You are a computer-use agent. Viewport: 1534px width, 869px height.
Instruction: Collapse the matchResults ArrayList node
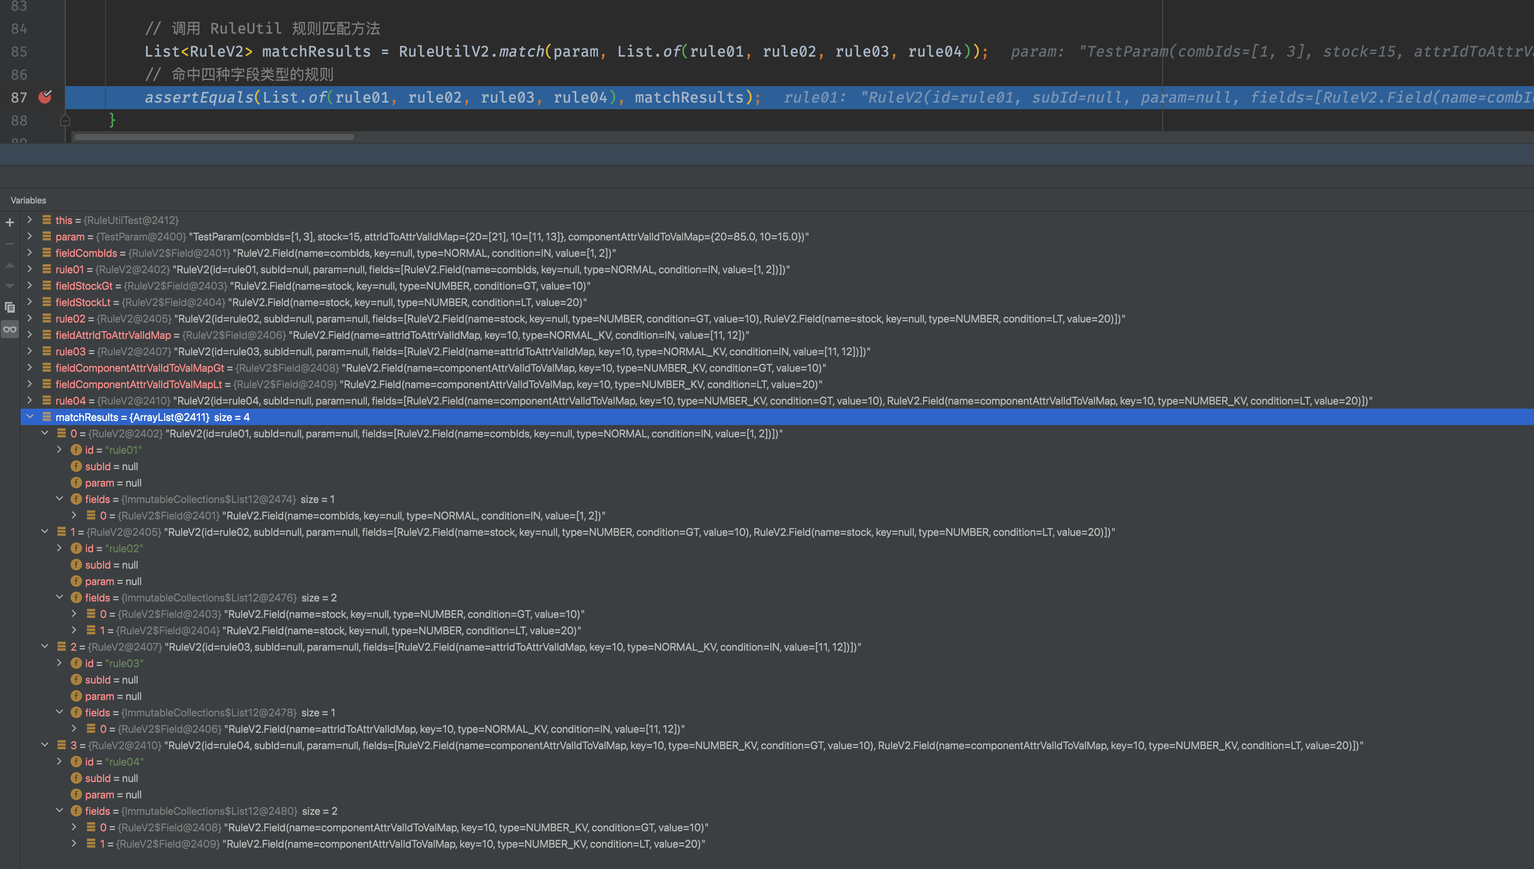pos(30,416)
